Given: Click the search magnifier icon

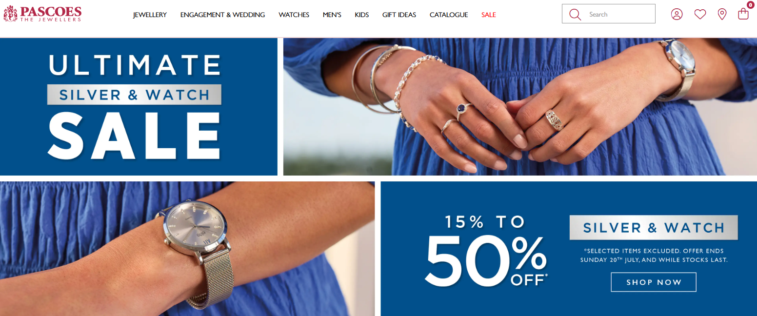Looking at the screenshot, I should click(x=575, y=14).
